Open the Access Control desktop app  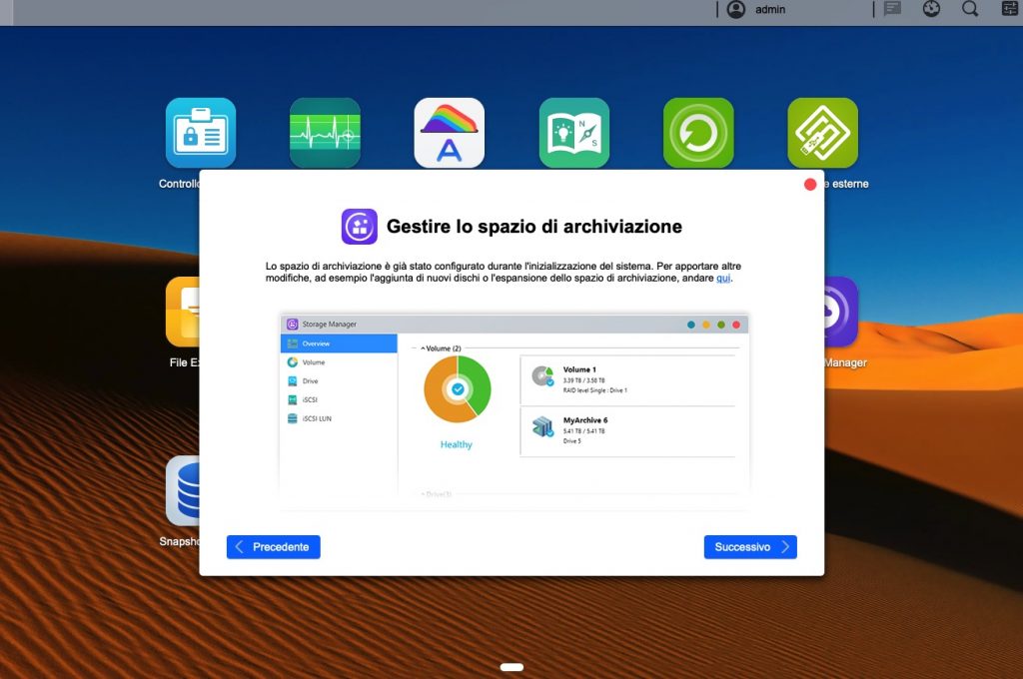coord(201,133)
